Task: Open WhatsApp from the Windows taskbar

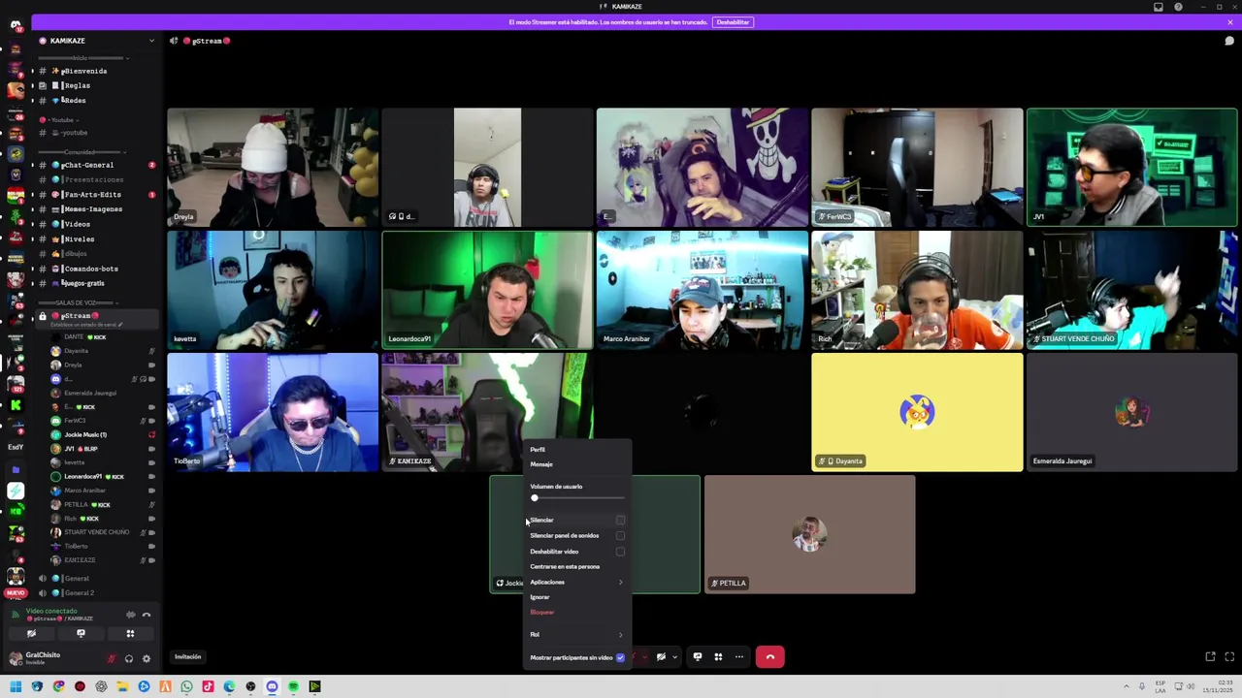Action: coord(186,686)
